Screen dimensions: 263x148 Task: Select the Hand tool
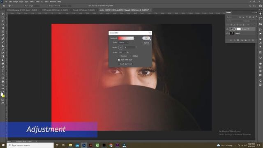click(3, 81)
